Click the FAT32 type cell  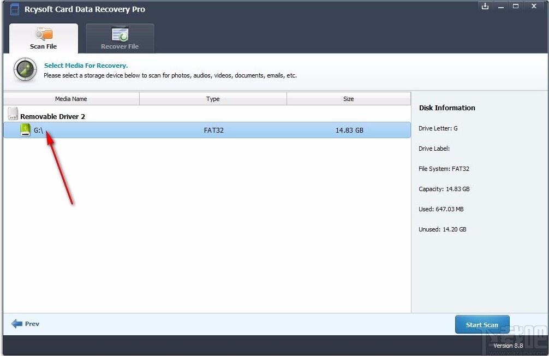[x=213, y=130]
